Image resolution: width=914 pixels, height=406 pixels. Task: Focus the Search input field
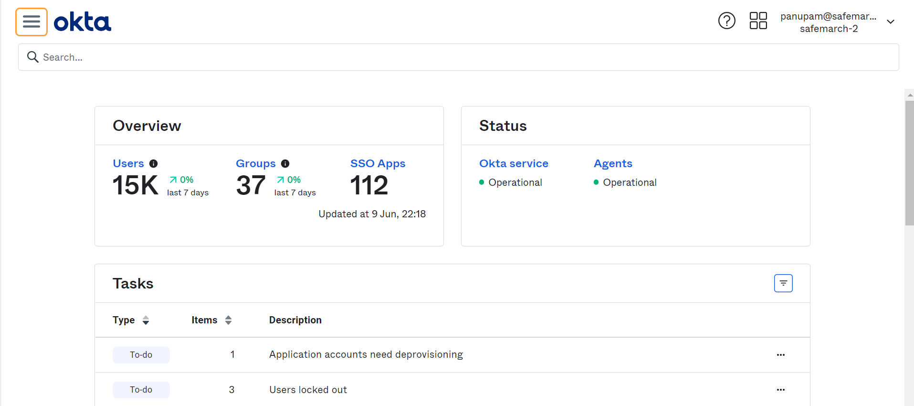coord(458,57)
